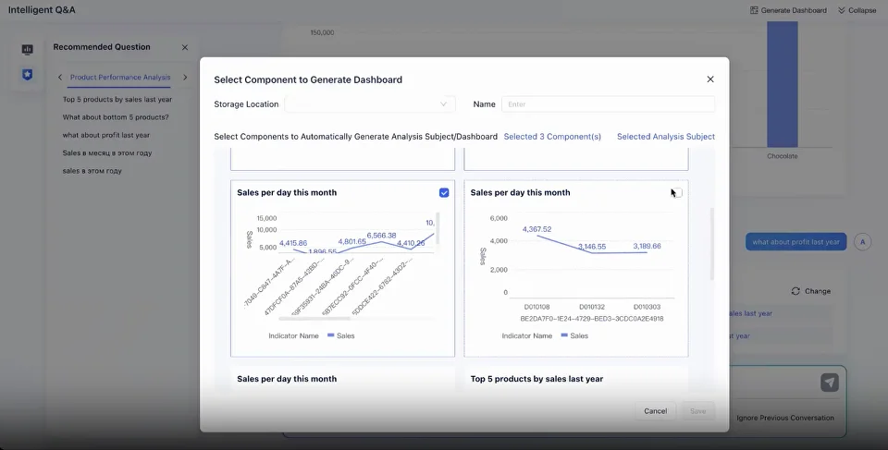The image size is (888, 450).
Task: Close the Recommended Question panel
Action: click(184, 47)
